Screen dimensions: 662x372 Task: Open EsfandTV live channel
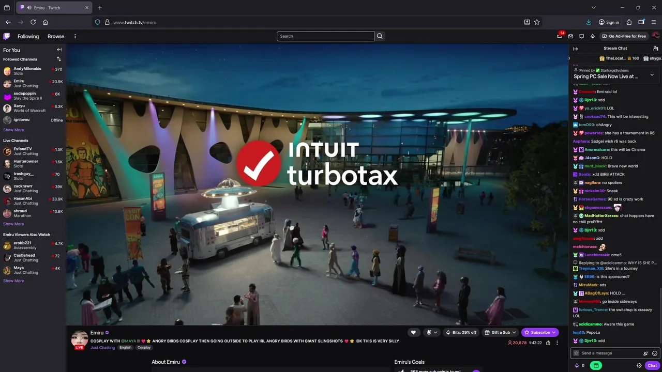(33, 151)
